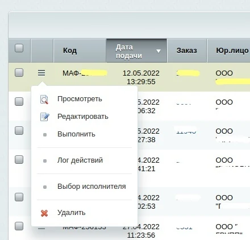Click the Просмотреть magnifier icon
This screenshot has width=250, height=240.
(44, 100)
